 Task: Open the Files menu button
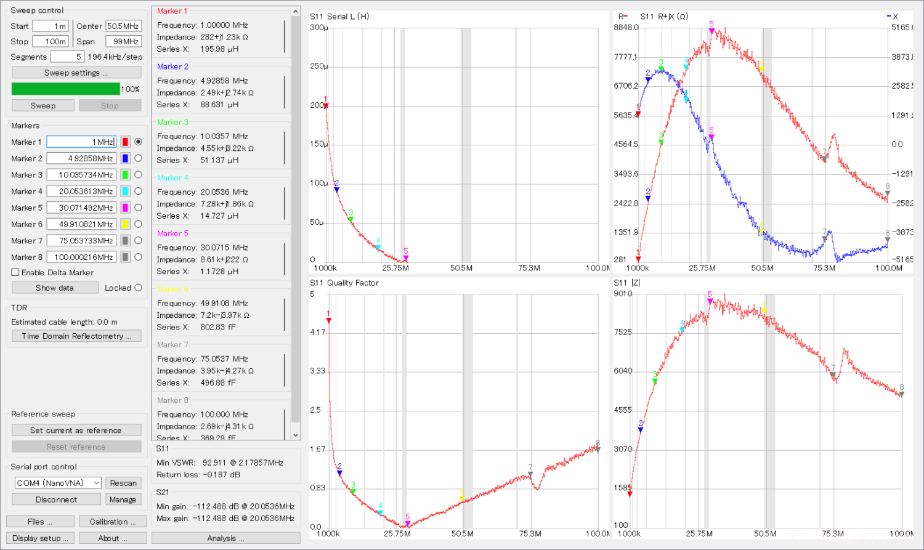point(40,522)
